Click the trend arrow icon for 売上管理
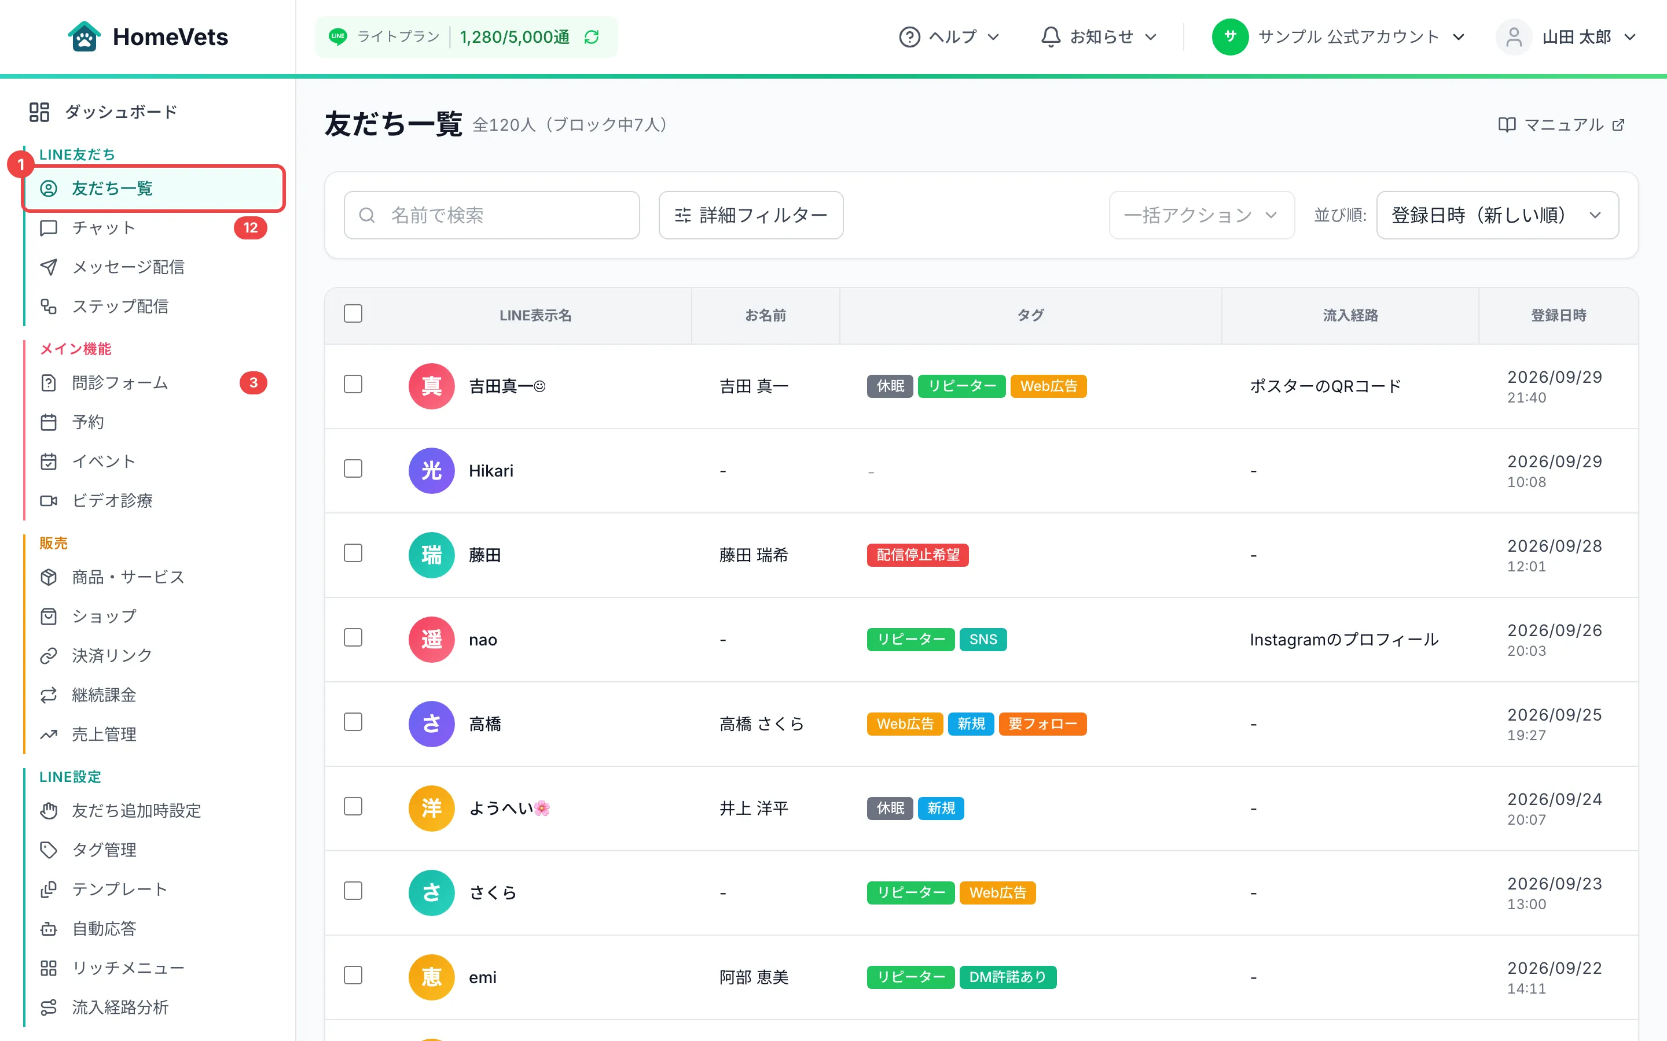Screen dimensions: 1667x1041 click(x=48, y=734)
